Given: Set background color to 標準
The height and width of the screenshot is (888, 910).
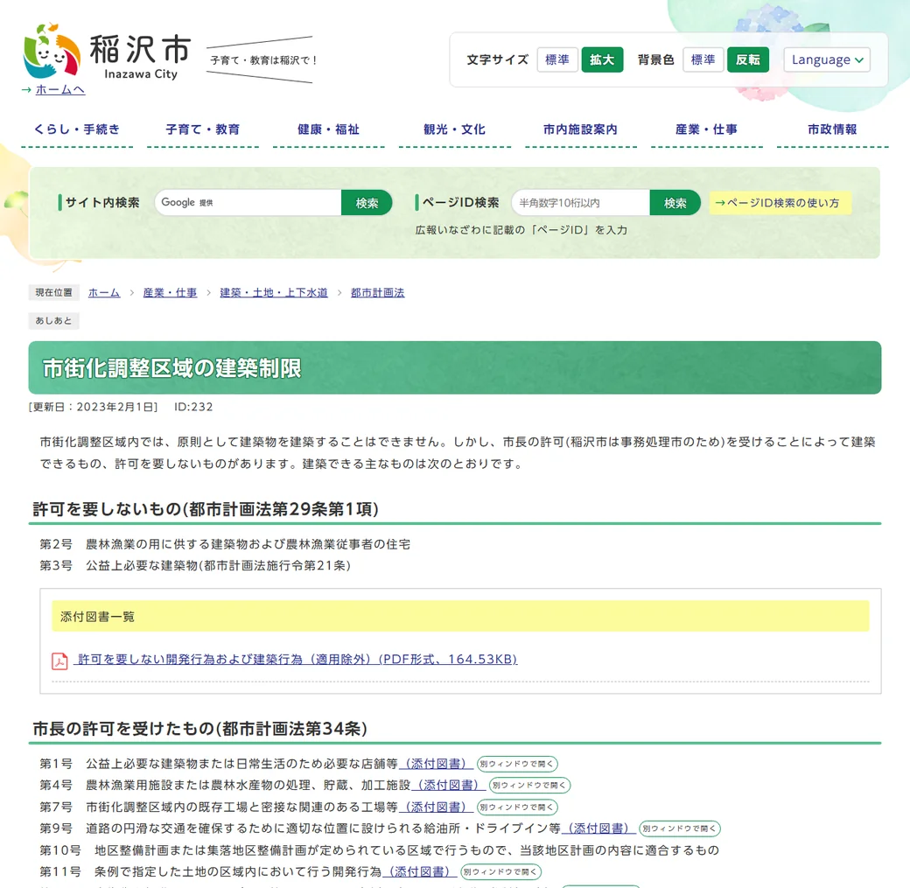Looking at the screenshot, I should tap(703, 59).
